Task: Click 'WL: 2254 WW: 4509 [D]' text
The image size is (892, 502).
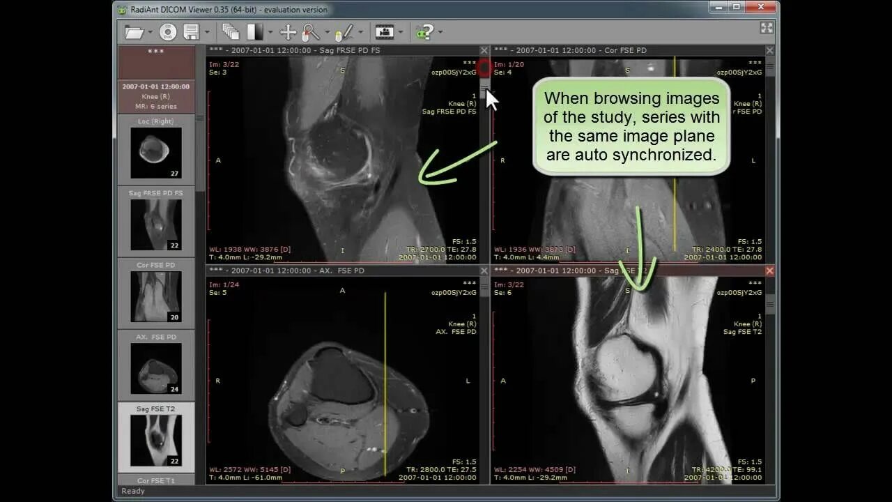Action: (535, 470)
